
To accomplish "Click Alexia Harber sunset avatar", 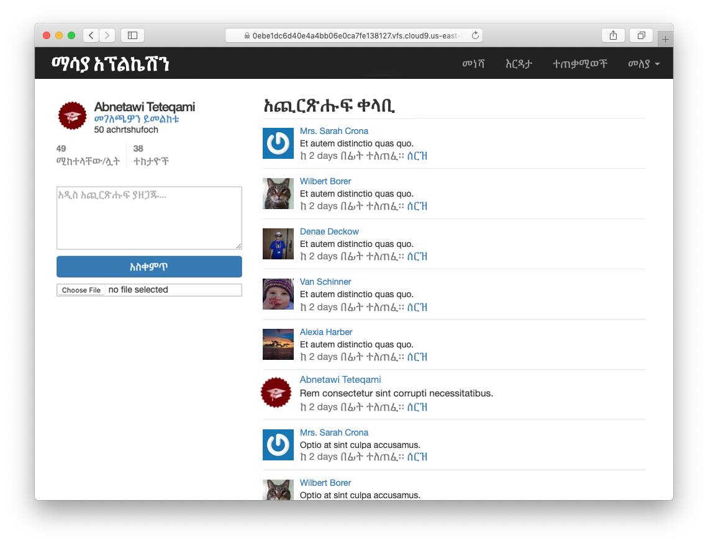I will pos(278,344).
